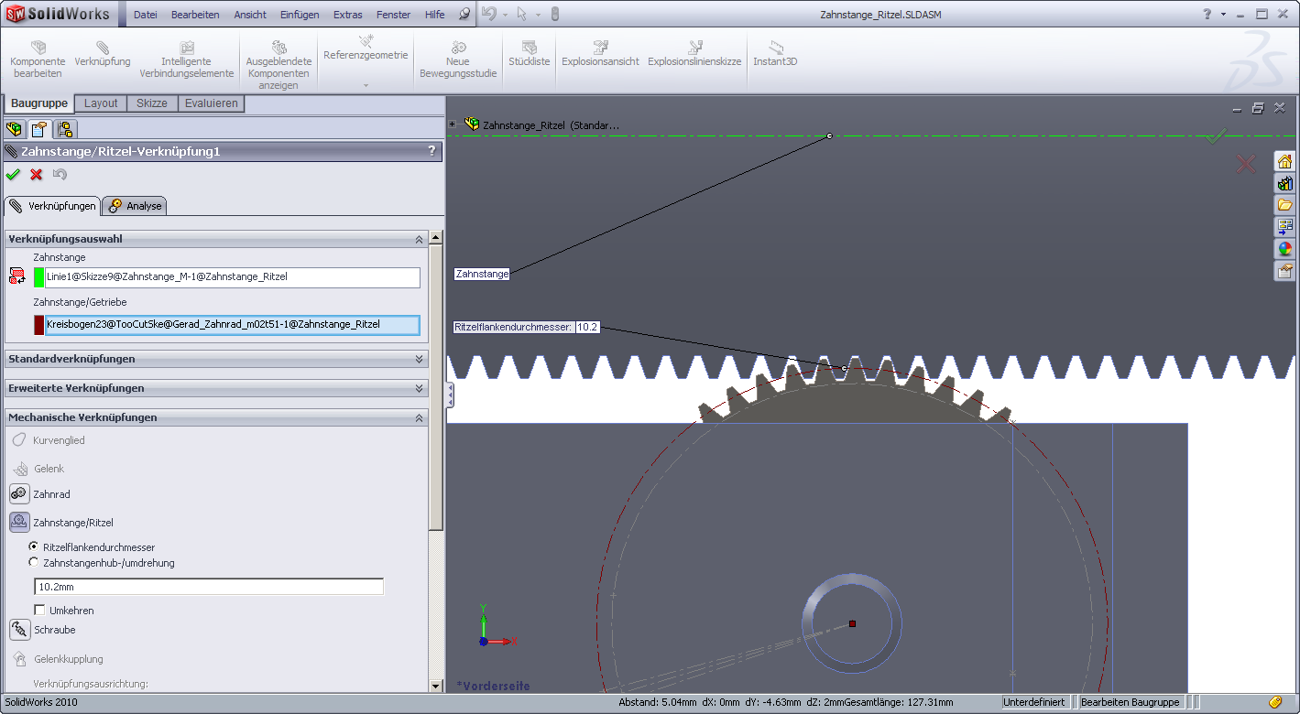This screenshot has height=714, width=1300.
Task: Confirm the mate with the green checkmark
Action: 13,175
